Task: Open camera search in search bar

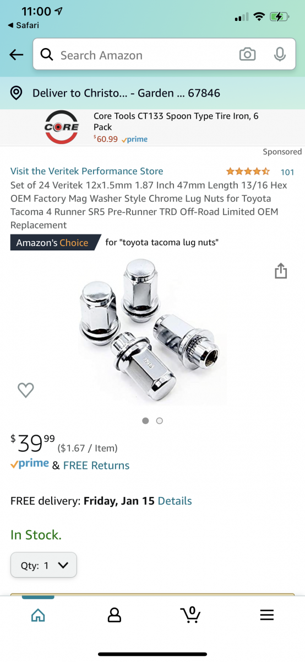Action: pos(248,54)
